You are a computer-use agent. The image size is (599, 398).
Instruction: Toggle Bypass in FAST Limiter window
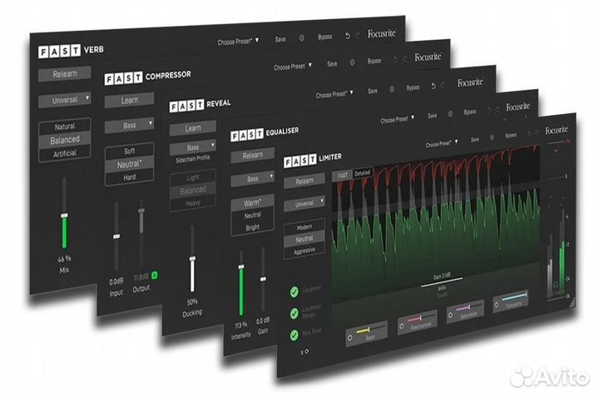pyautogui.click(x=511, y=136)
